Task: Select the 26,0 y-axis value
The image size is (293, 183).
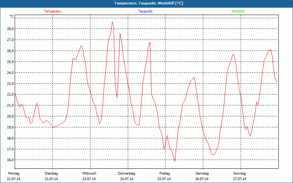Action: click(x=10, y=51)
